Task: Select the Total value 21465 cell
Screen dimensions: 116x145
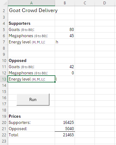Action: (65, 135)
